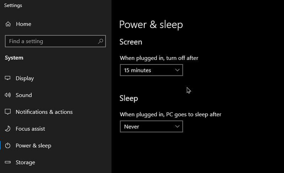284x173 pixels.
Task: Go to the Display settings label
Action: point(25,78)
